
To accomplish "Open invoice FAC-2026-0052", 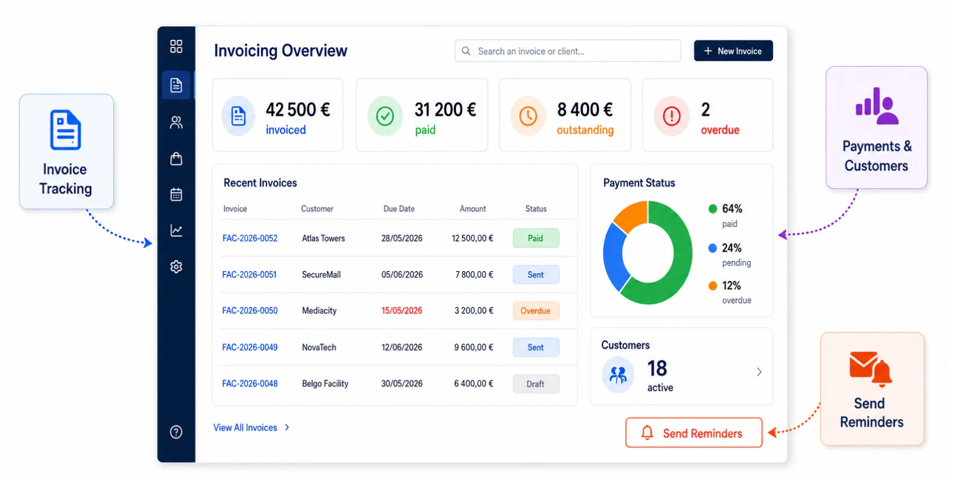I will (x=250, y=238).
